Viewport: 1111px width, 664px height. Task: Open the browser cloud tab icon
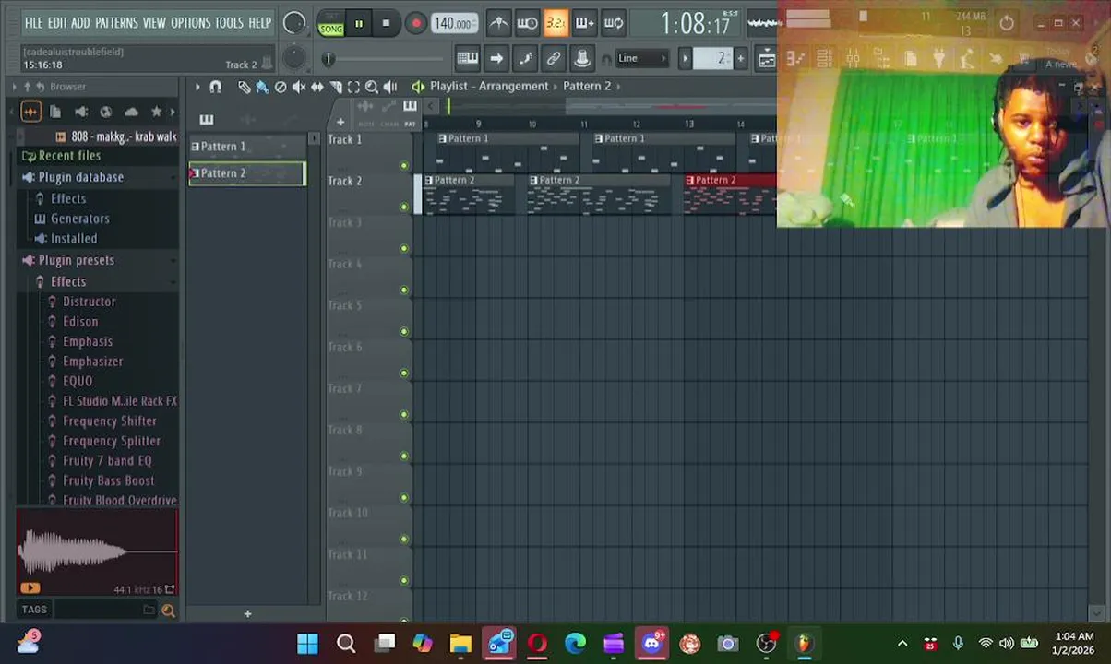131,112
